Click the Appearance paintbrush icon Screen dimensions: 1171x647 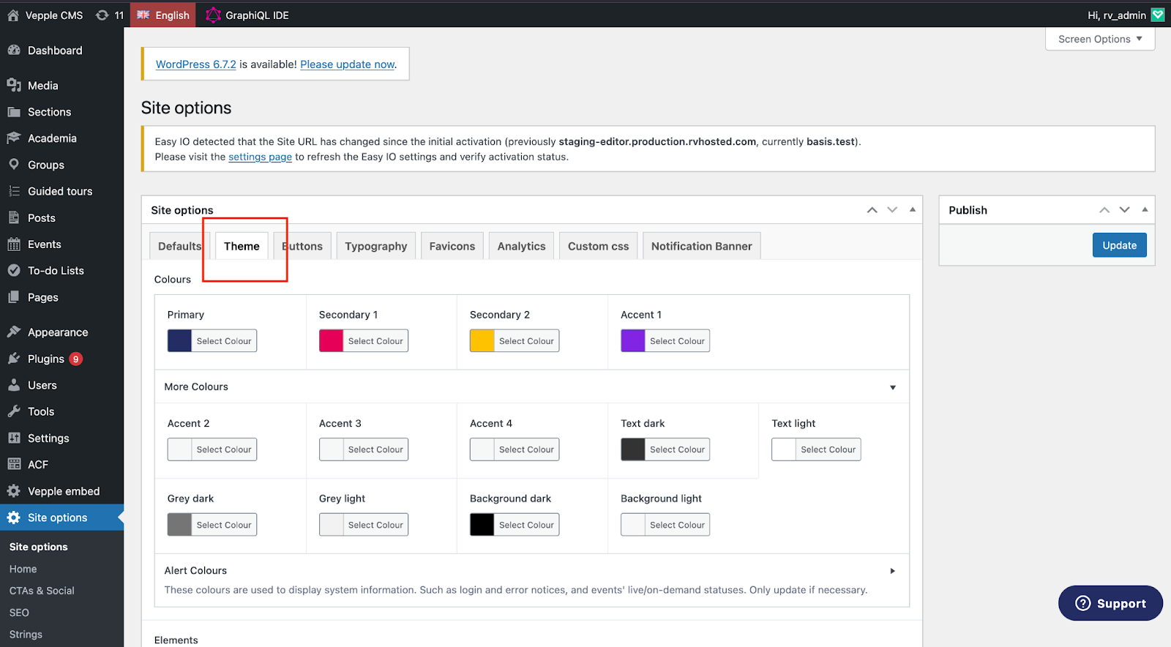click(14, 332)
